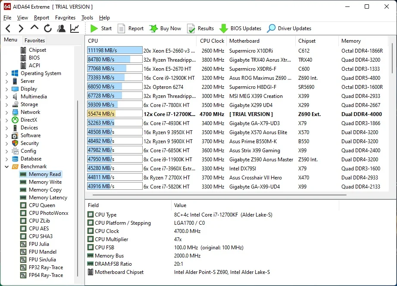This screenshot has height=286, width=397.
Task: Click the user profile toolbar icon
Action: [x=61, y=28]
